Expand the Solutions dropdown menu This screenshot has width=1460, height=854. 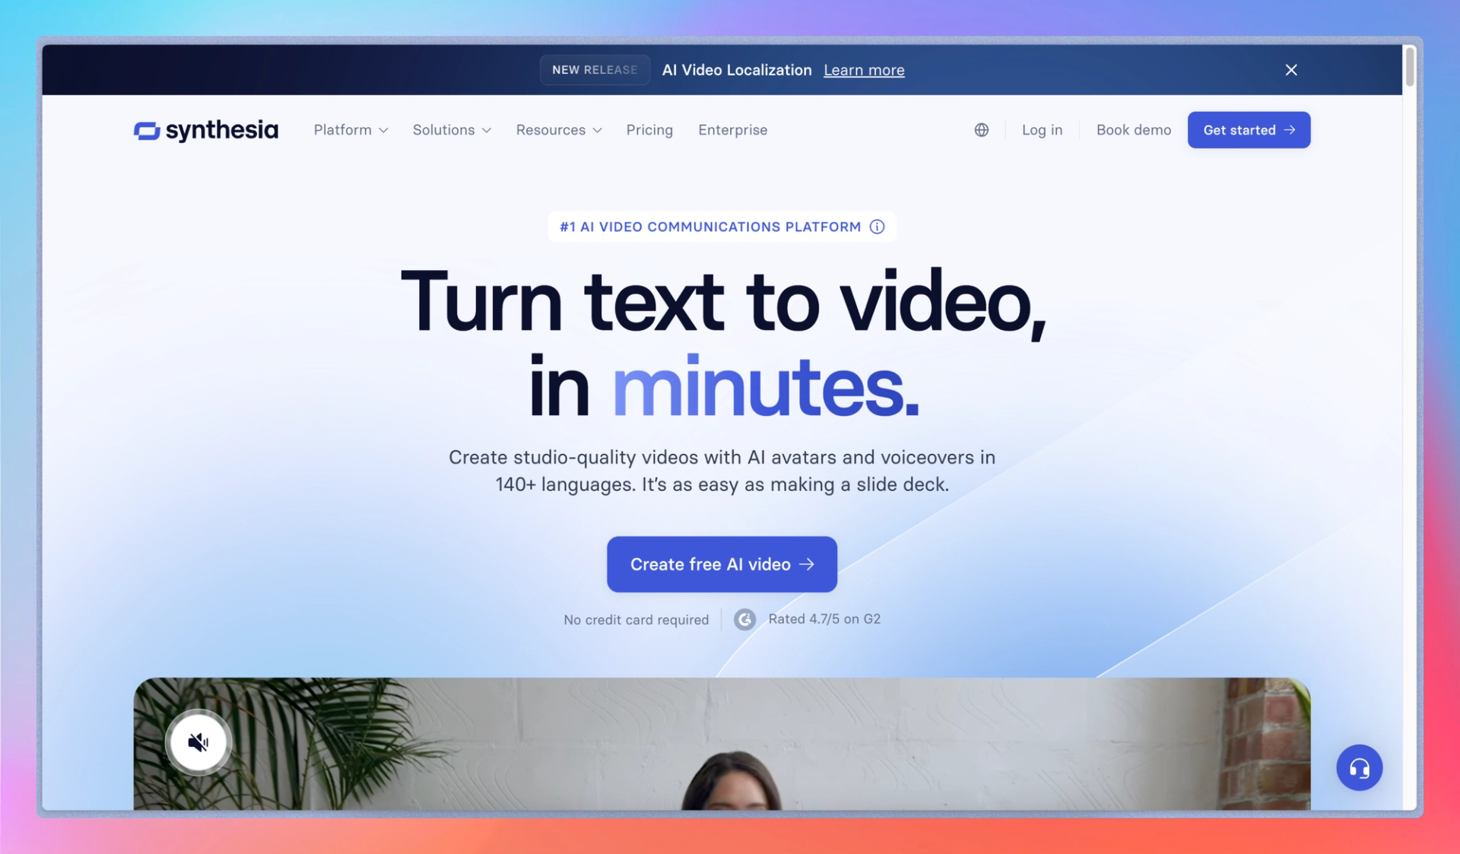click(452, 129)
